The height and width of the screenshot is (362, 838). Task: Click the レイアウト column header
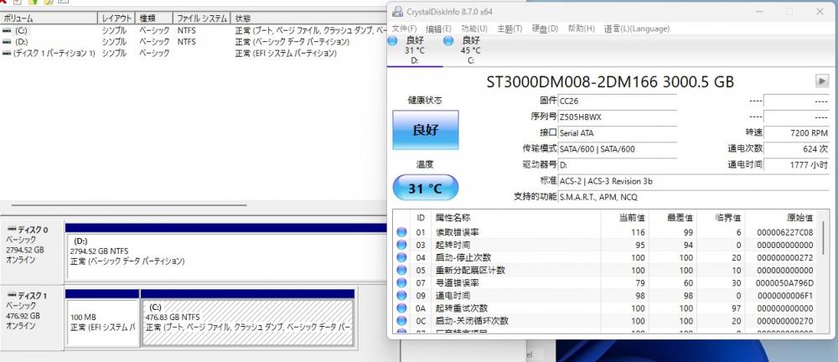click(x=116, y=18)
